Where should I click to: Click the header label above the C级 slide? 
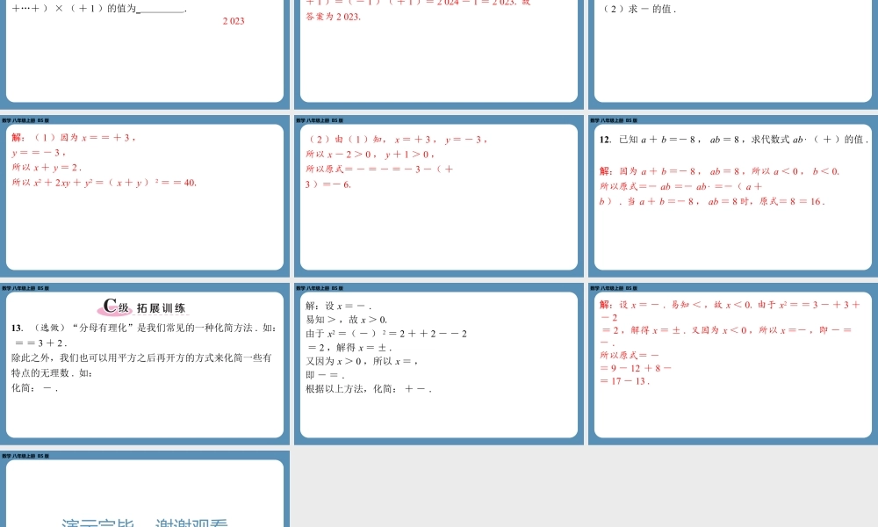[25, 287]
